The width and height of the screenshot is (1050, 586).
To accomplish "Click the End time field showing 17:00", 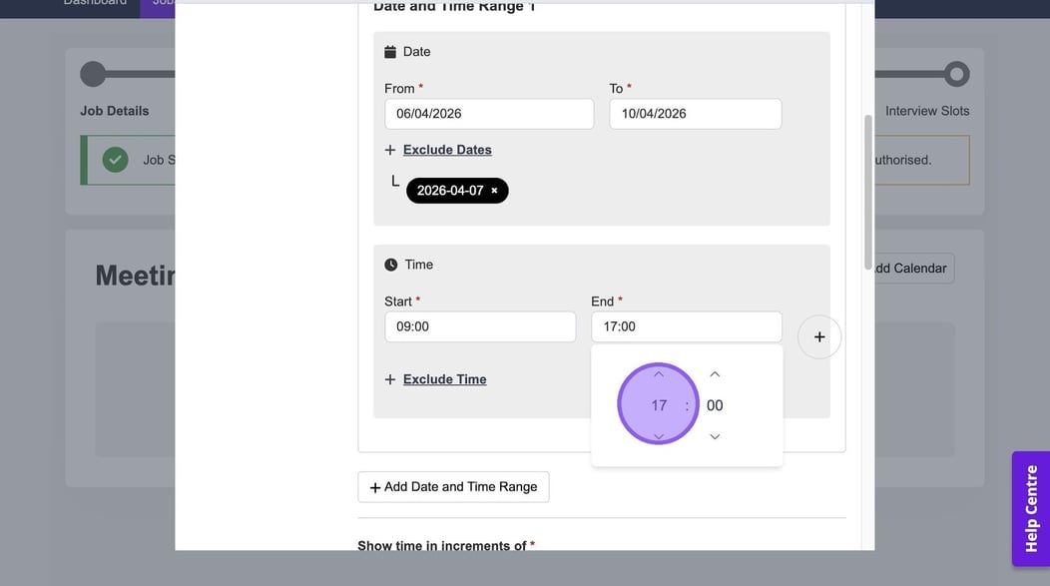I will click(687, 326).
